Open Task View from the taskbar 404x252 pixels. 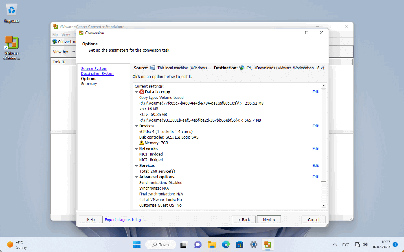184,244
